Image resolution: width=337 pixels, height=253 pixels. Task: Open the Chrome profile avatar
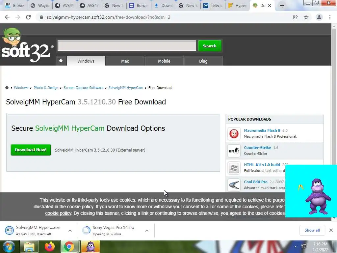click(319, 17)
